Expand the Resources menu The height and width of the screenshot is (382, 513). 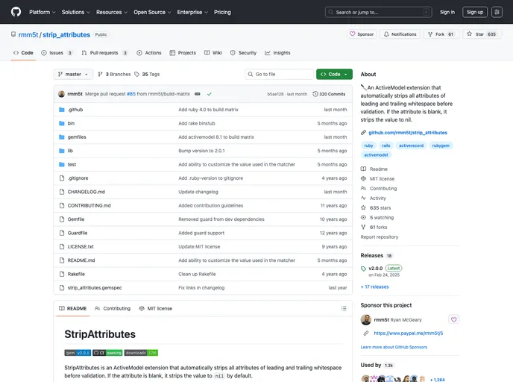(x=112, y=12)
